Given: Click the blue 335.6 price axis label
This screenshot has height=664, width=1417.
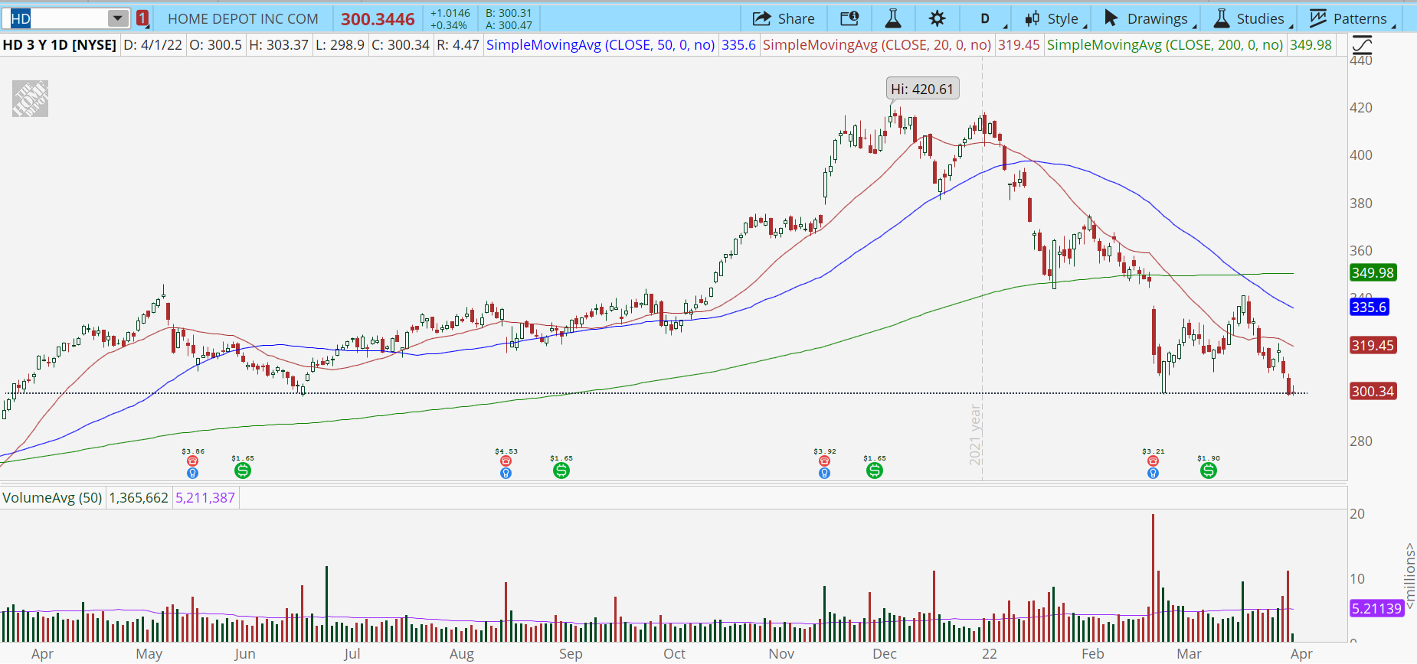Looking at the screenshot, I should click(1369, 308).
